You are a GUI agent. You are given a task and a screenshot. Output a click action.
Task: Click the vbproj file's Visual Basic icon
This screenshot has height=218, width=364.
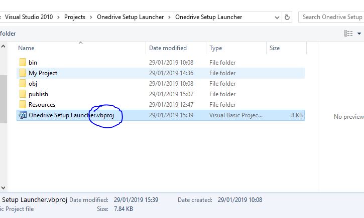click(x=23, y=115)
